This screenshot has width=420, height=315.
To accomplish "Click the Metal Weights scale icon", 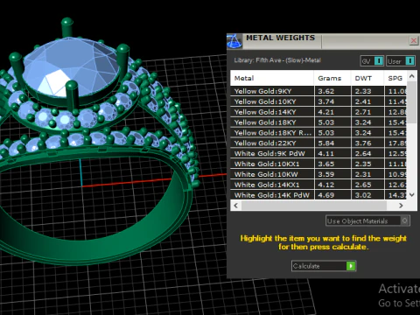I will coord(234,41).
